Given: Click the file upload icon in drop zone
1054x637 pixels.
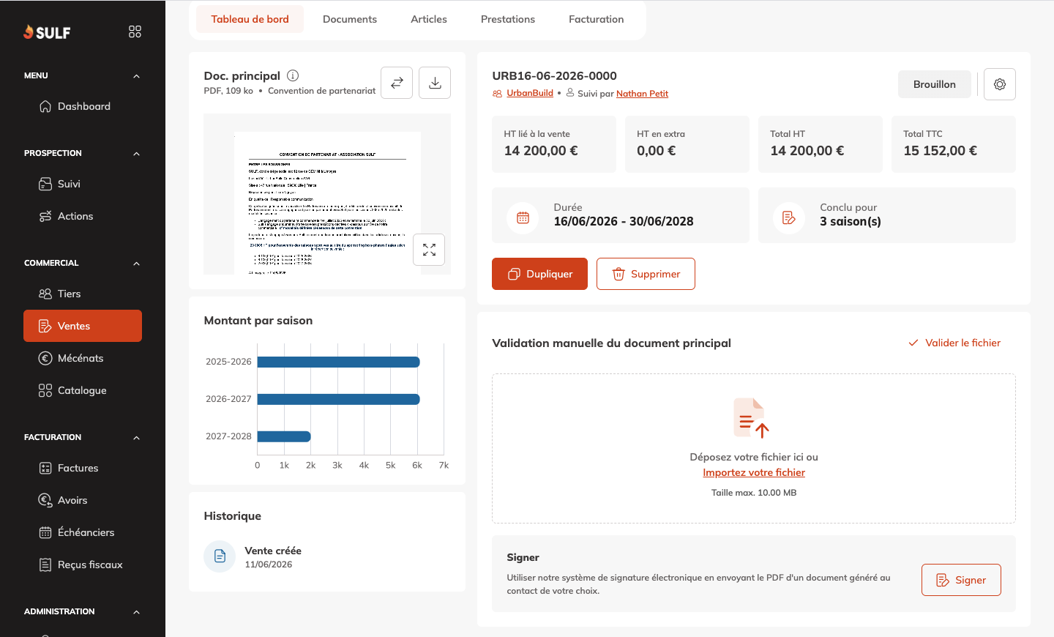Looking at the screenshot, I should point(752,418).
